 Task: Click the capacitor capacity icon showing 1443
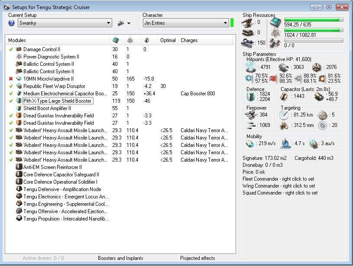click(x=284, y=97)
